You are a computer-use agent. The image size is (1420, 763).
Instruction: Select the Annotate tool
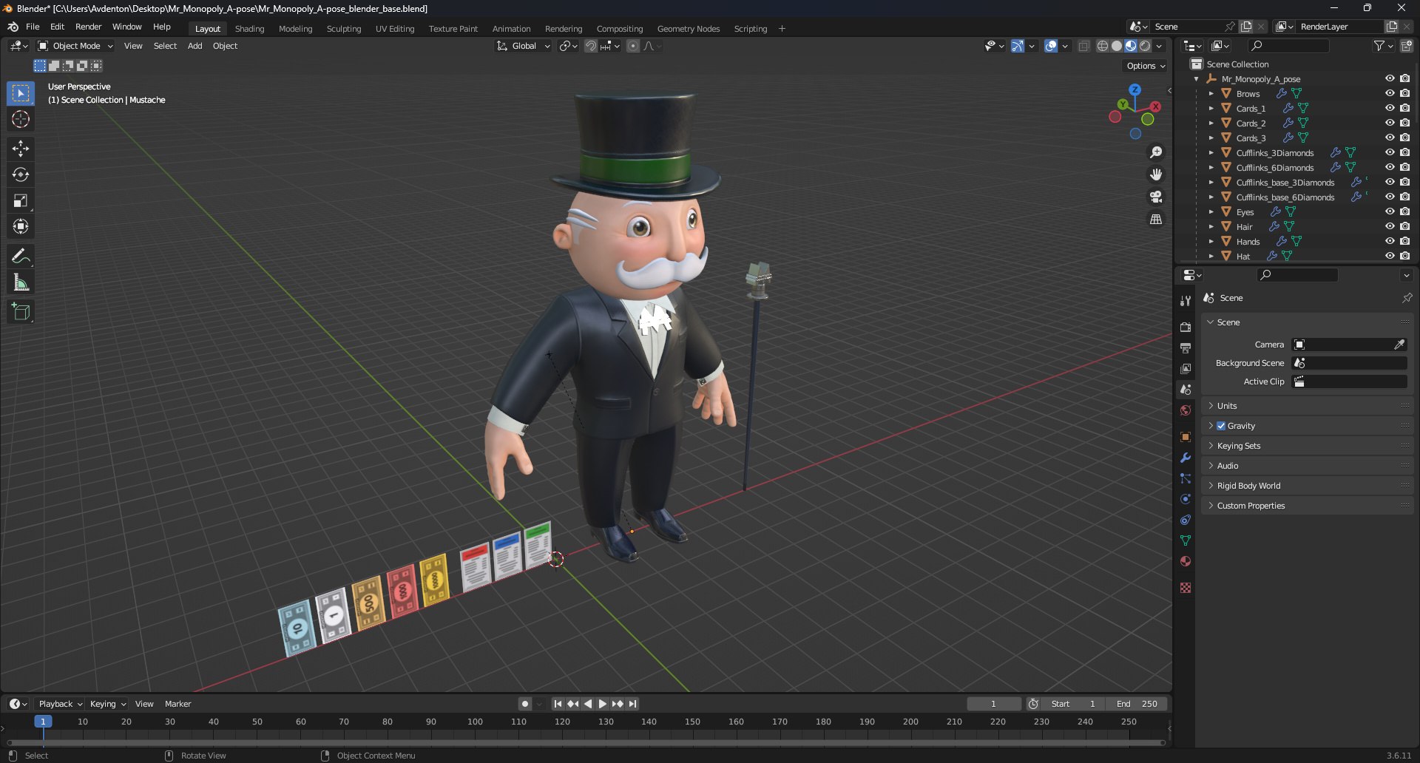pyautogui.click(x=21, y=256)
